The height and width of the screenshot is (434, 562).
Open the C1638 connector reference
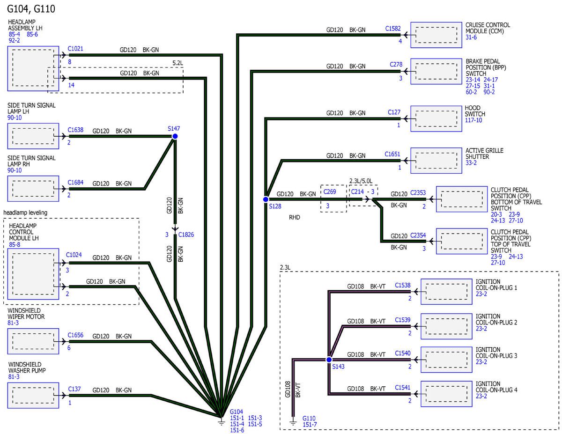point(75,130)
